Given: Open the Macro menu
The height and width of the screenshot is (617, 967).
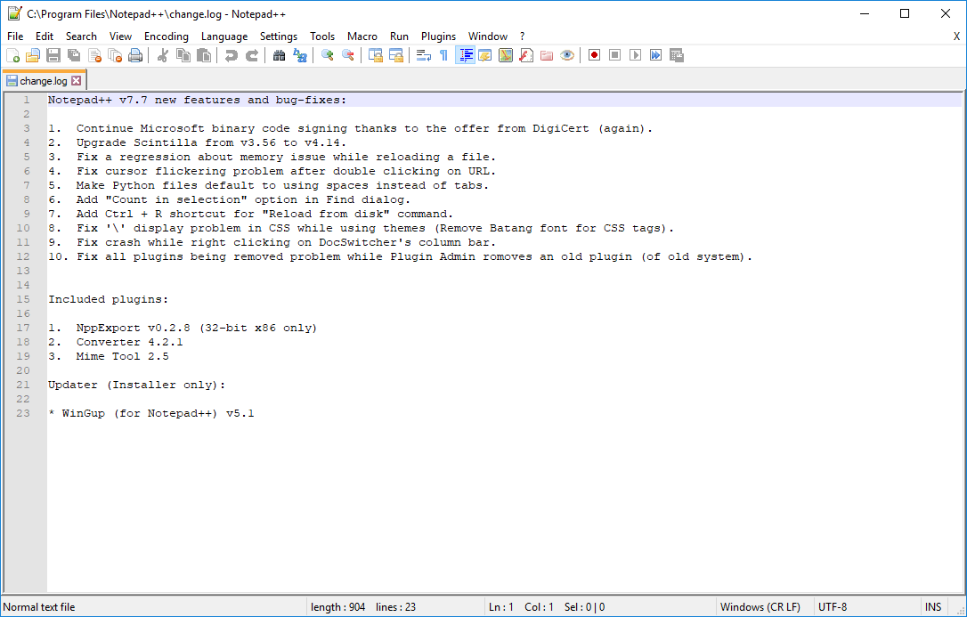Looking at the screenshot, I should (x=362, y=37).
